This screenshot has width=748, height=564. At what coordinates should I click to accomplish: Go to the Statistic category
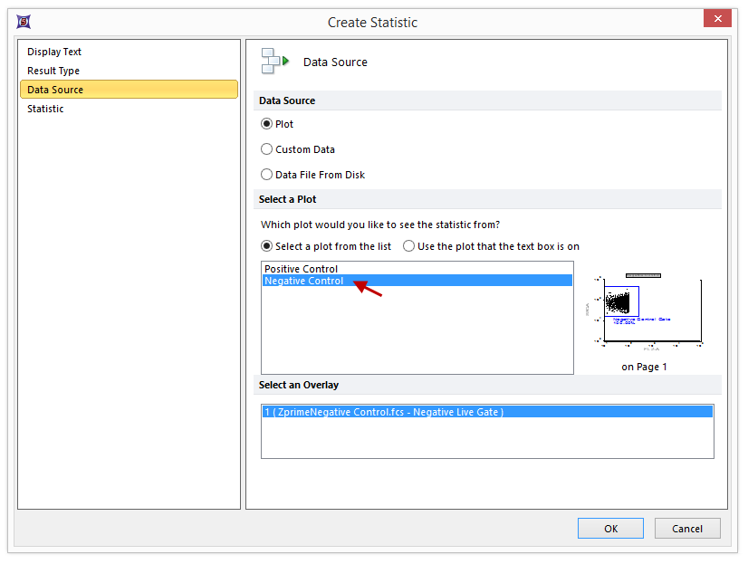(45, 109)
